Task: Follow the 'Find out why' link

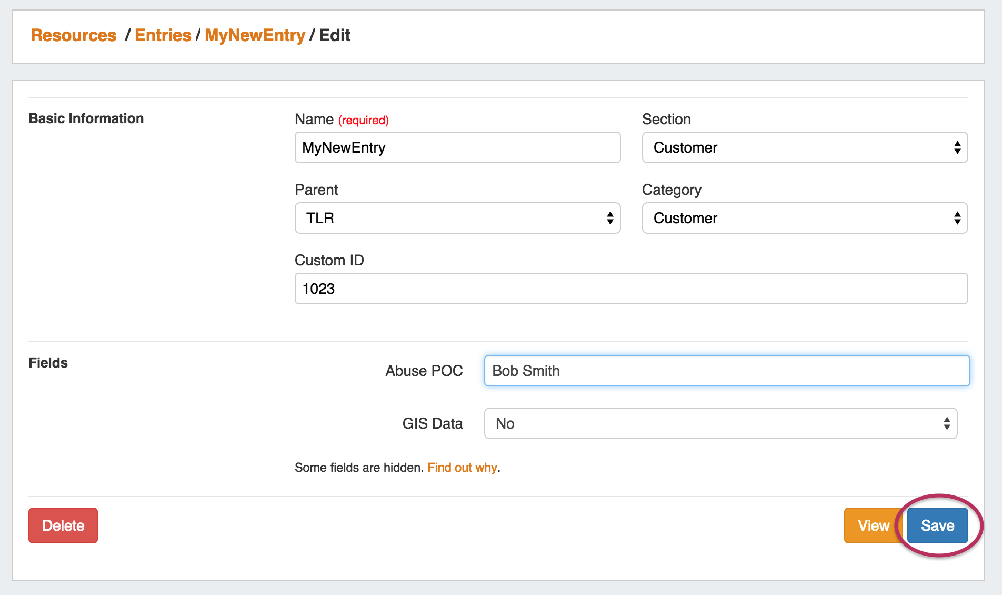Action: [x=462, y=468]
